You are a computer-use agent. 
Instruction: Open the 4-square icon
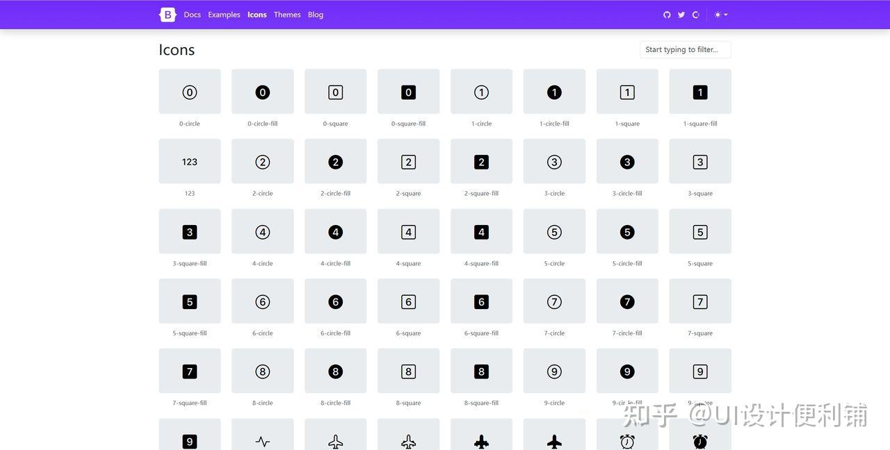(409, 231)
